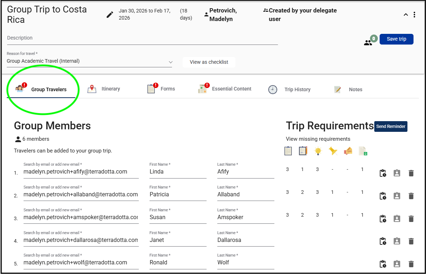
Task: Click the email field for dallarosa
Action: coord(81,240)
